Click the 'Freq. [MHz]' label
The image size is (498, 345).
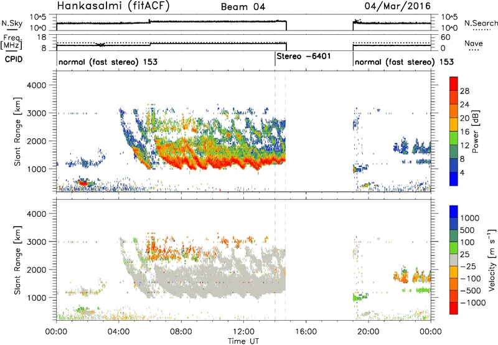tap(12, 42)
